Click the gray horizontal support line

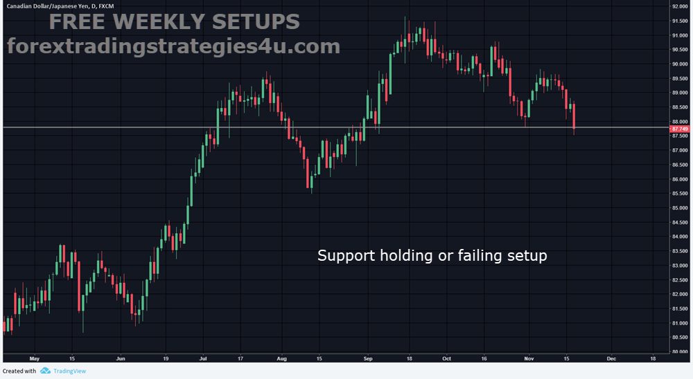point(208,128)
